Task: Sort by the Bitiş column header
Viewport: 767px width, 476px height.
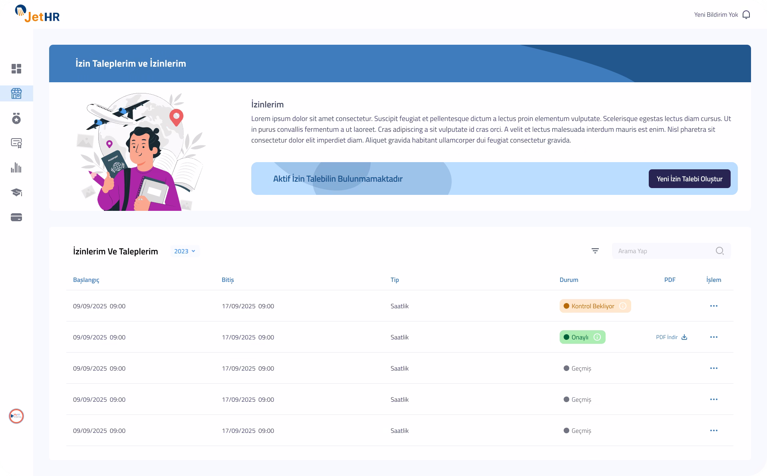Action: coord(228,280)
